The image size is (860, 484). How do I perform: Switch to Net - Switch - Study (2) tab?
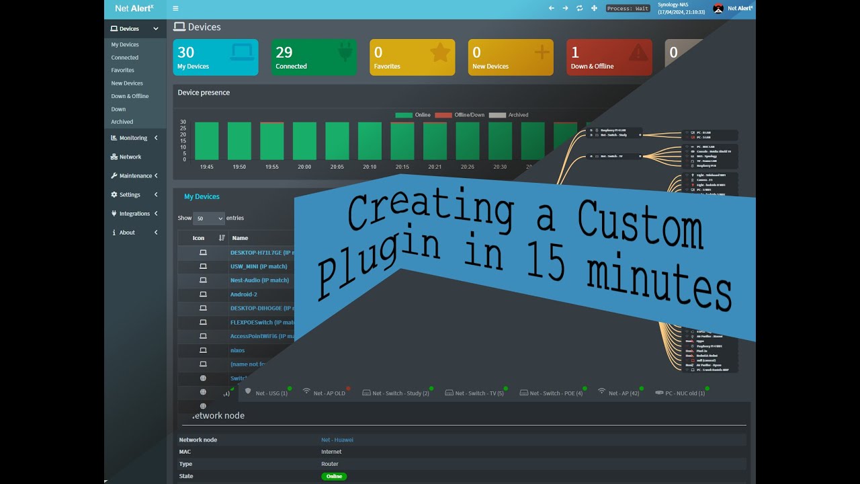pos(396,393)
